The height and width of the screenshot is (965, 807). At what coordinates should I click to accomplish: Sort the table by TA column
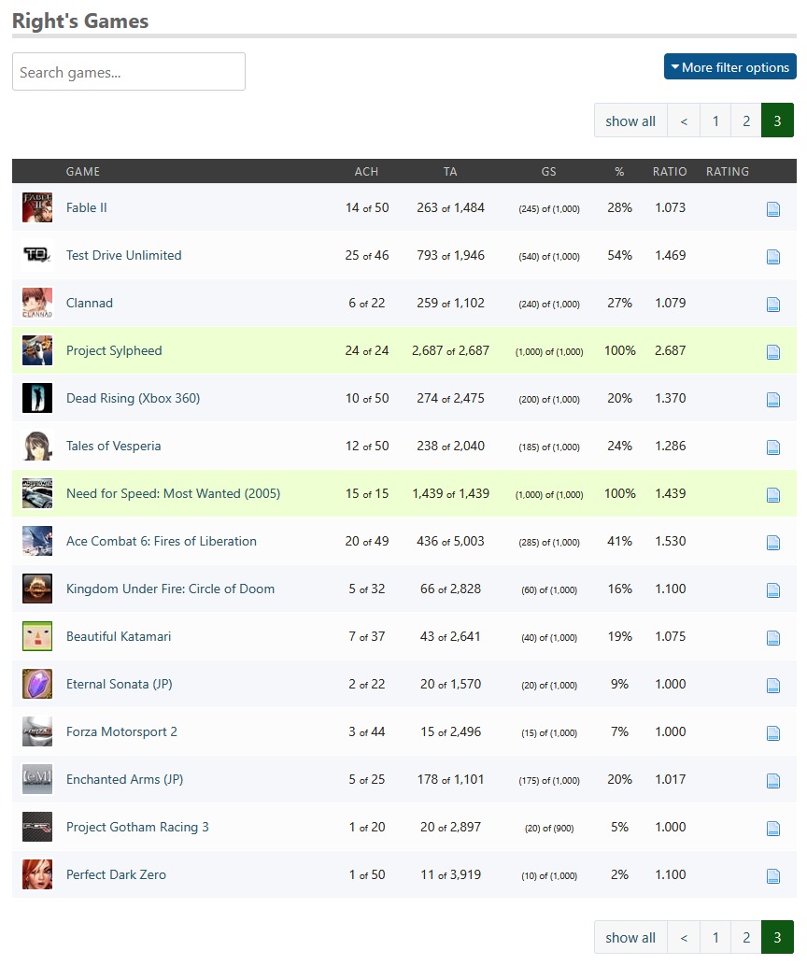450,172
